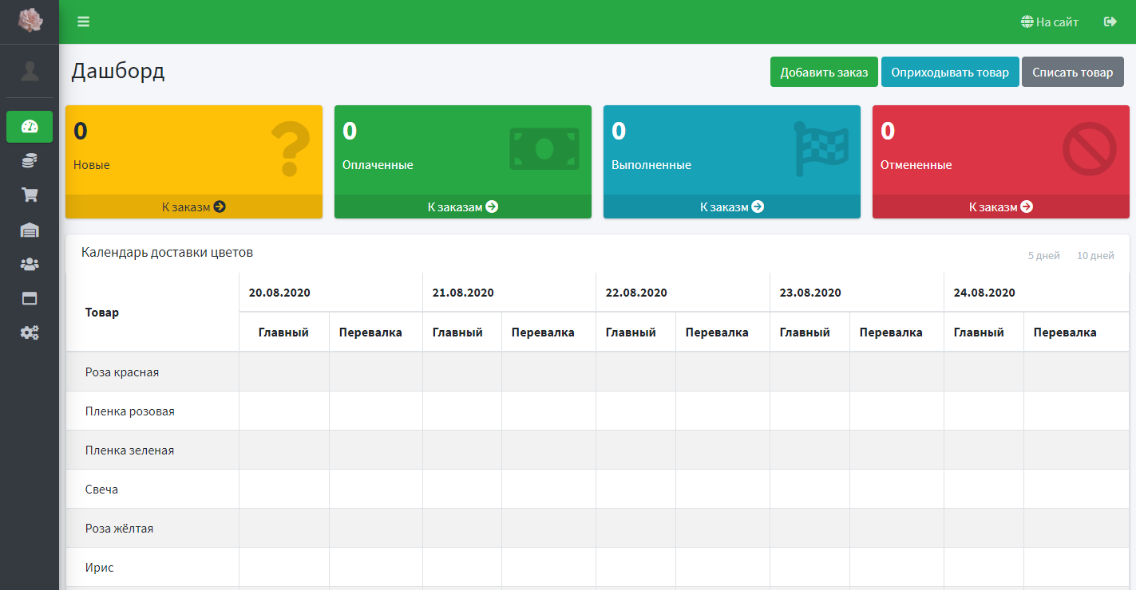
Task: Click the Свеча product row
Action: pyautogui.click(x=597, y=489)
